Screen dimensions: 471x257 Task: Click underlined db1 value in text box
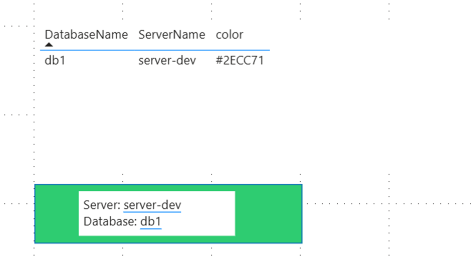151,221
